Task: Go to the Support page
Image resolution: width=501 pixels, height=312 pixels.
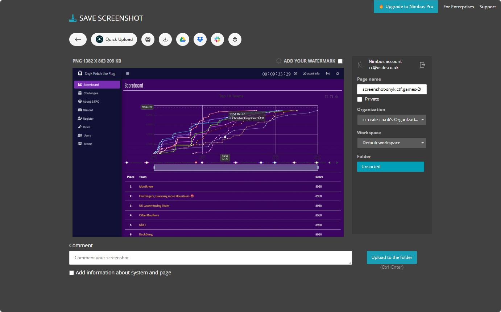Action: (488, 7)
